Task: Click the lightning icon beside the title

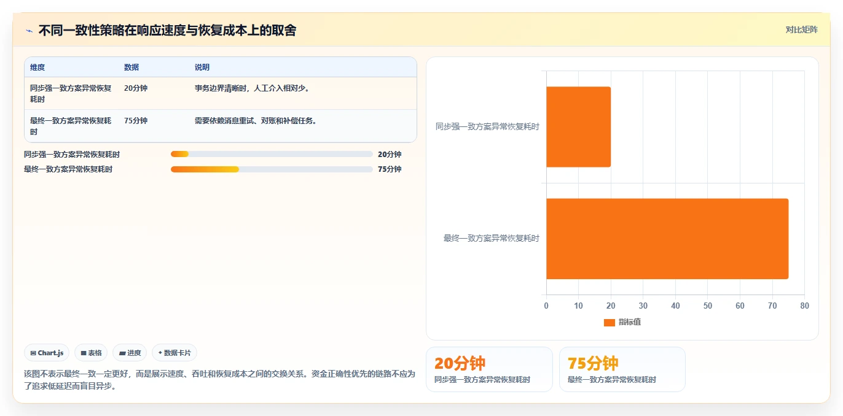Action: click(x=29, y=30)
